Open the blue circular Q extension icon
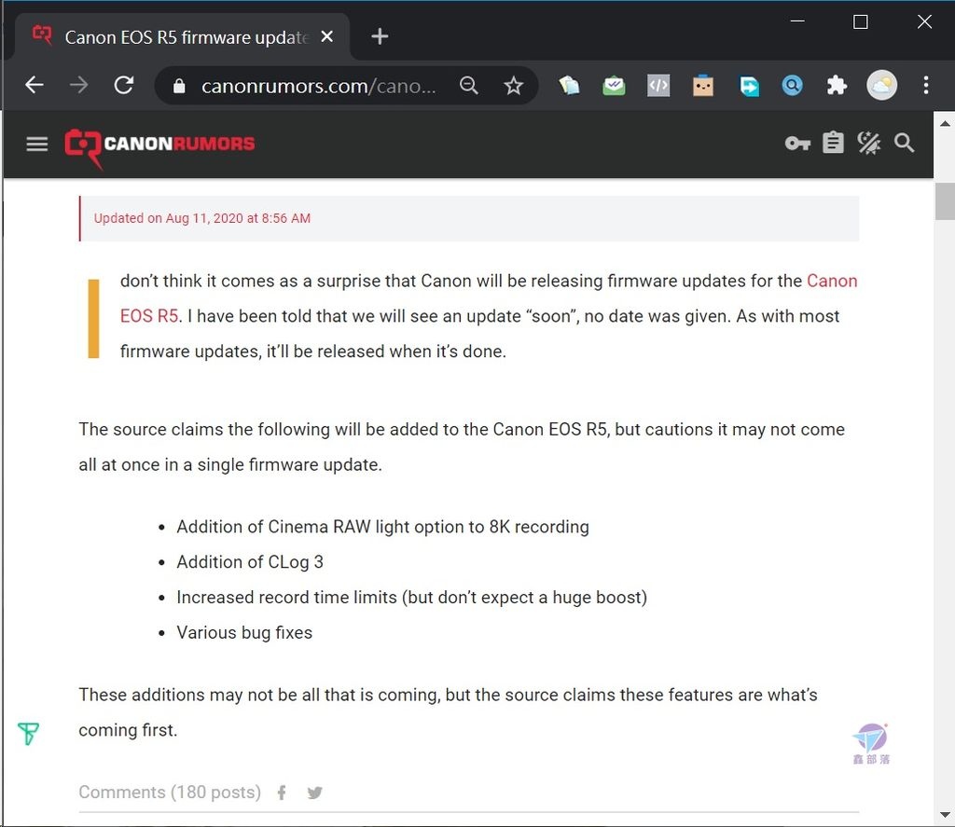This screenshot has width=955, height=827. [x=792, y=85]
